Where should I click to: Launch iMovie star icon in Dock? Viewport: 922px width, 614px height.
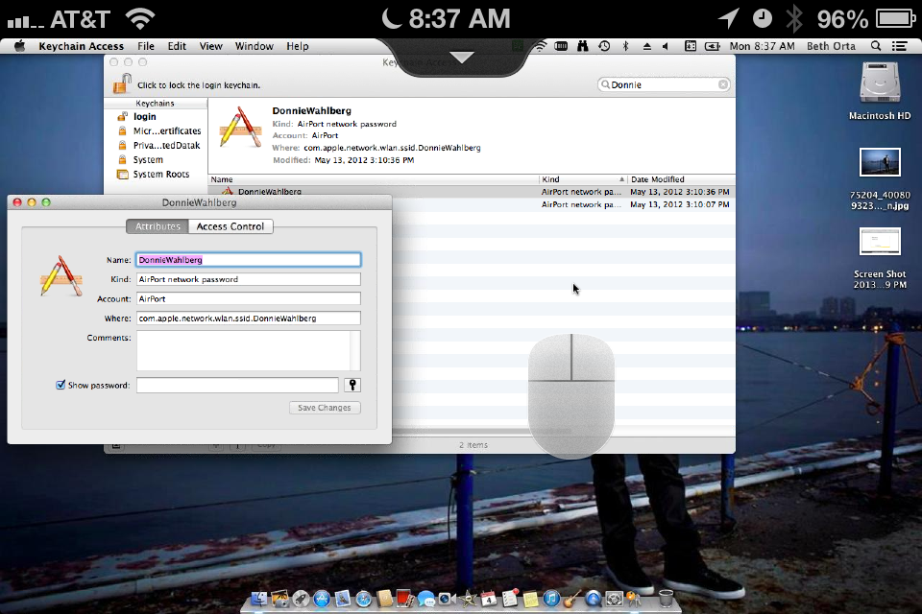pyautogui.click(x=468, y=599)
